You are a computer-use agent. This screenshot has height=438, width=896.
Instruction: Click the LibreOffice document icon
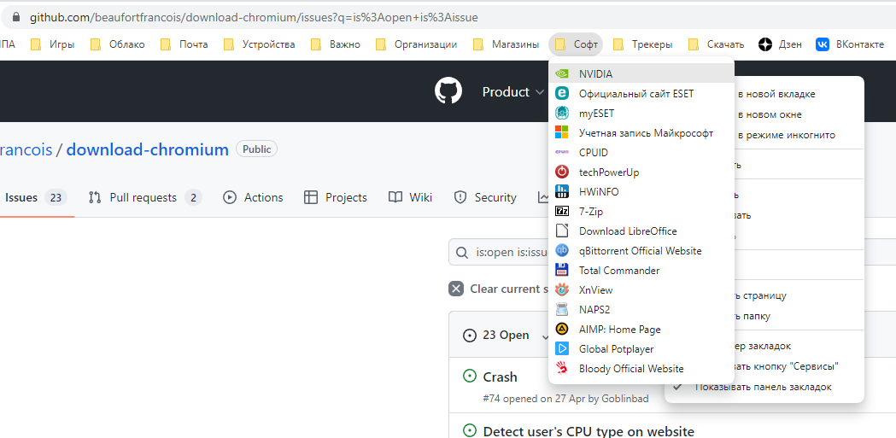pyautogui.click(x=562, y=231)
